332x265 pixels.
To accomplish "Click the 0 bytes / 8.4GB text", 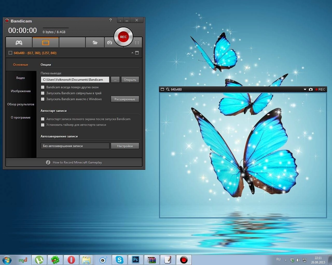I will (54, 32).
